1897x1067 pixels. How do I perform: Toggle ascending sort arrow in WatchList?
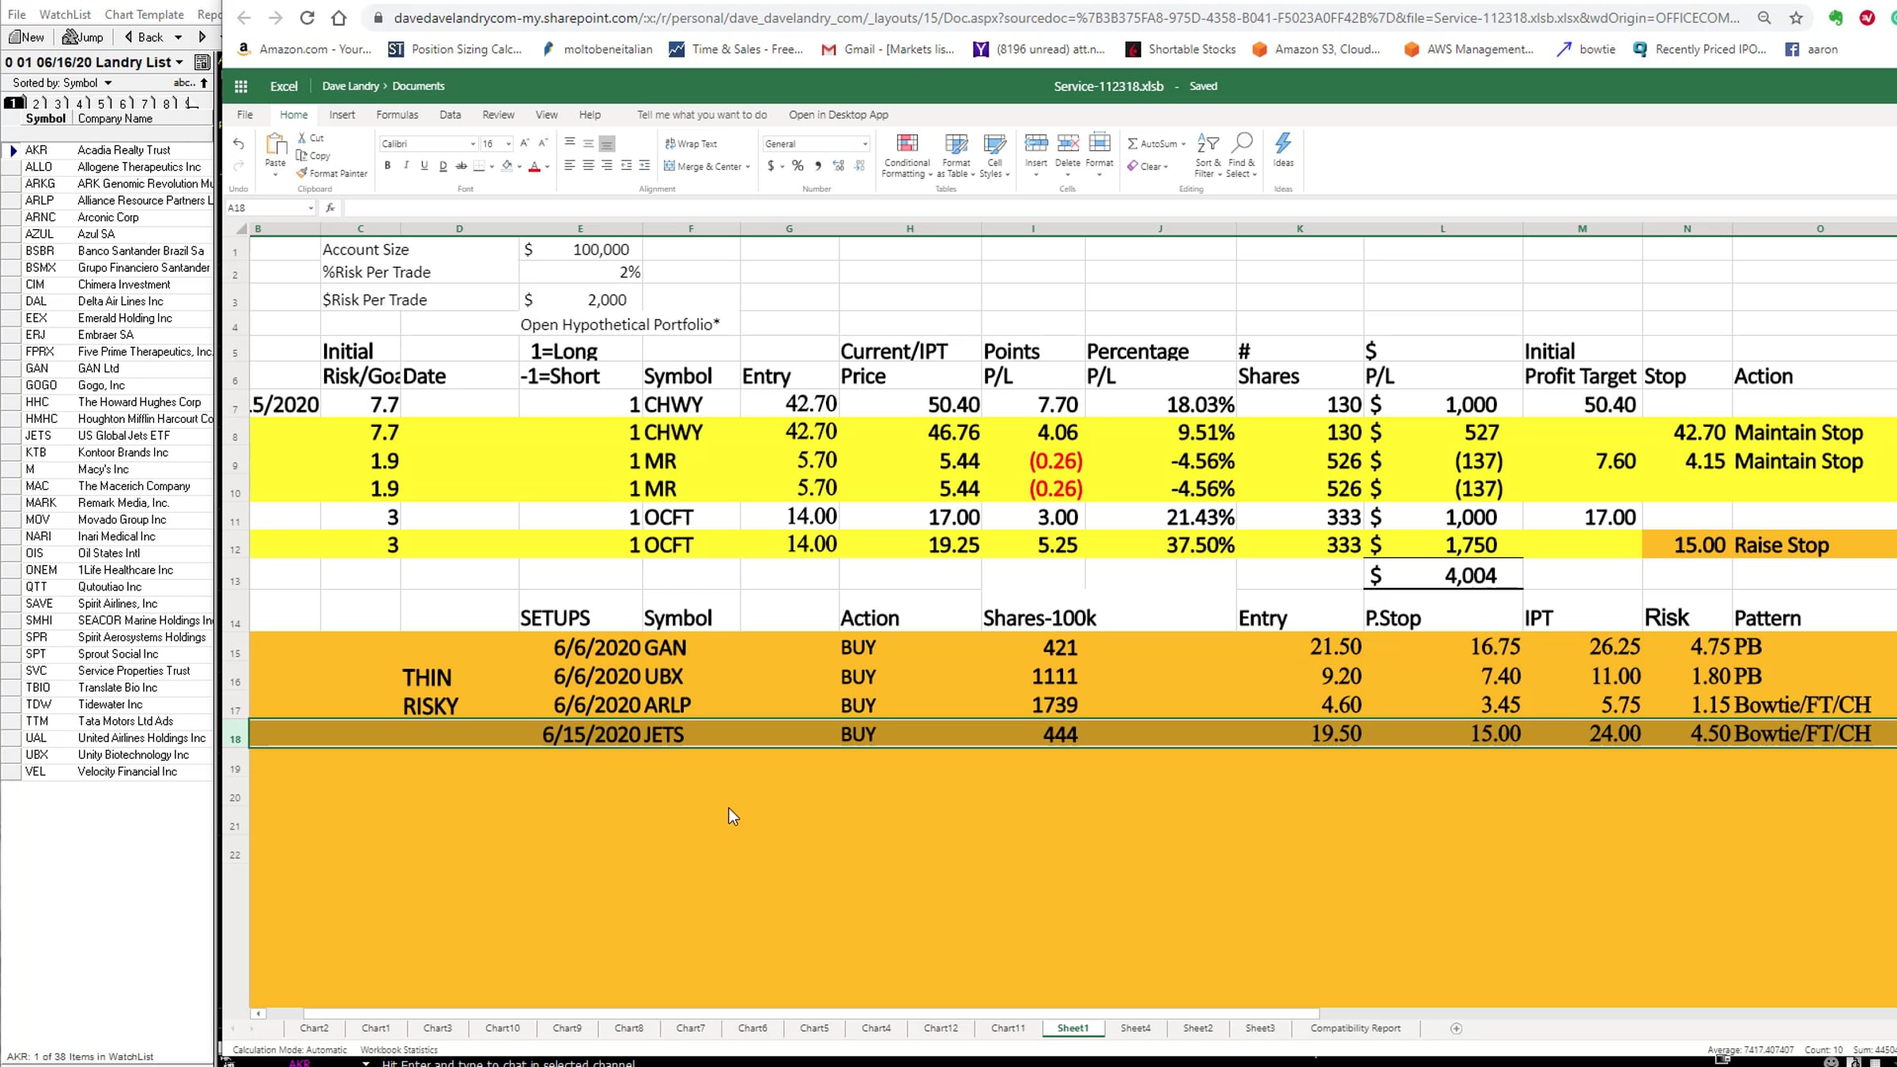(204, 83)
